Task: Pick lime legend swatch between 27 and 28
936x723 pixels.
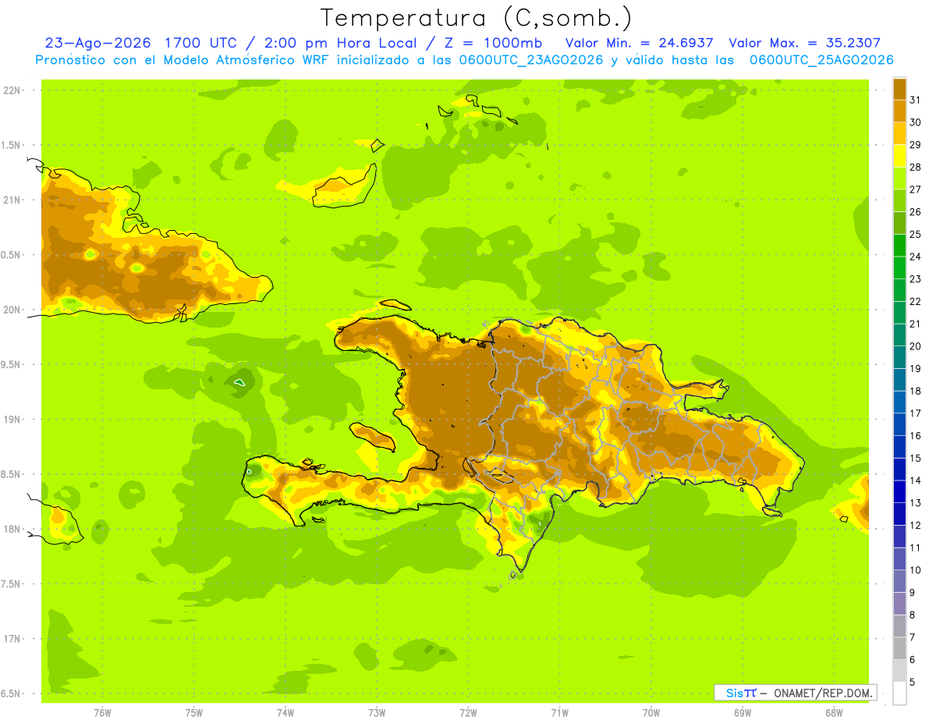Action: click(899, 178)
